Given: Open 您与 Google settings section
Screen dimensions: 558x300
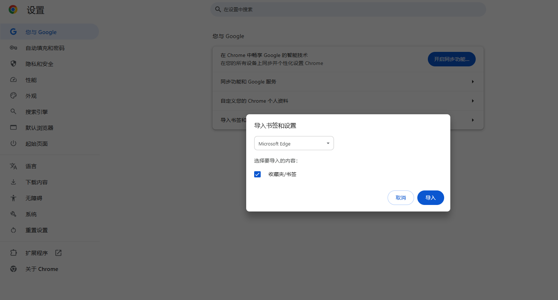Looking at the screenshot, I should point(49,32).
